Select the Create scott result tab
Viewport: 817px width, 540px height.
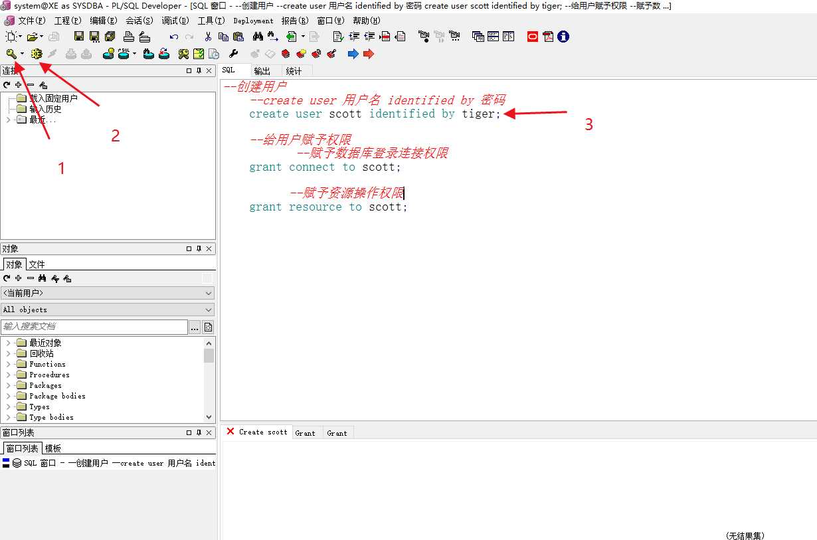257,432
